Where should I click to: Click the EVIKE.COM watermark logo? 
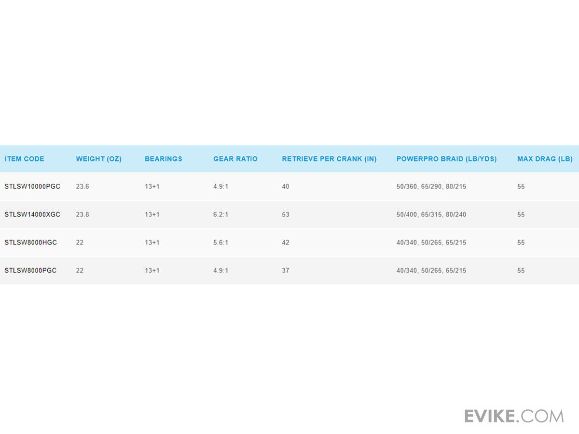click(x=513, y=416)
